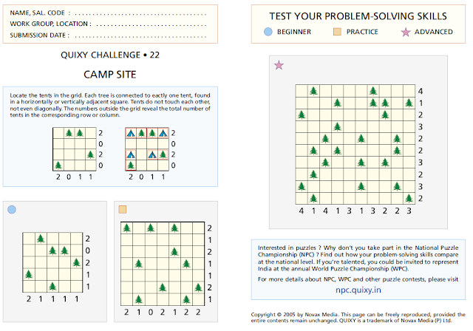The width and height of the screenshot is (473, 331).
Task: Click the tree in beginner grid's top row
Action: [x=41, y=239]
